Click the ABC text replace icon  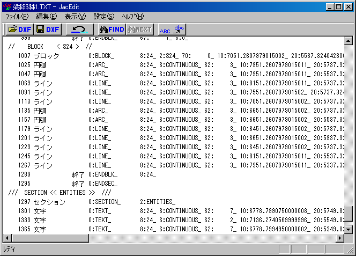tap(171, 30)
